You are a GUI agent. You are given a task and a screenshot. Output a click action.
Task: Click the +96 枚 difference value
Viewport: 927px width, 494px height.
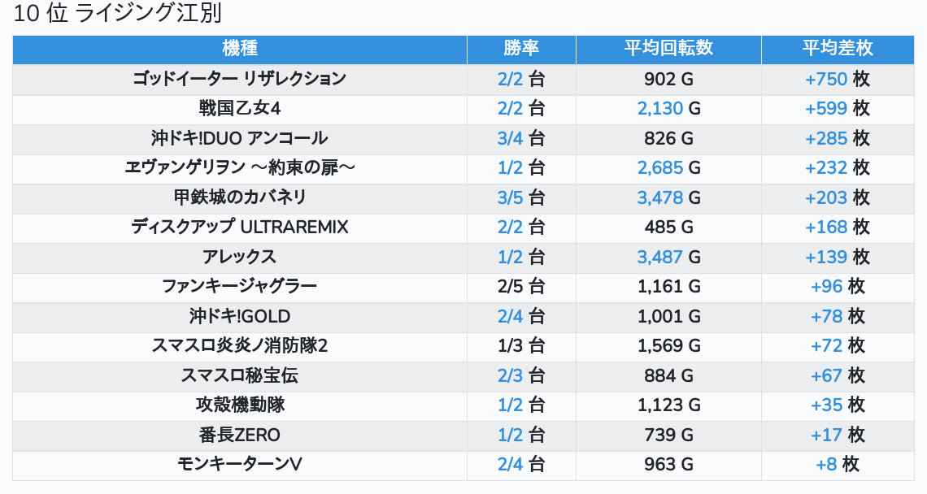[x=837, y=286]
